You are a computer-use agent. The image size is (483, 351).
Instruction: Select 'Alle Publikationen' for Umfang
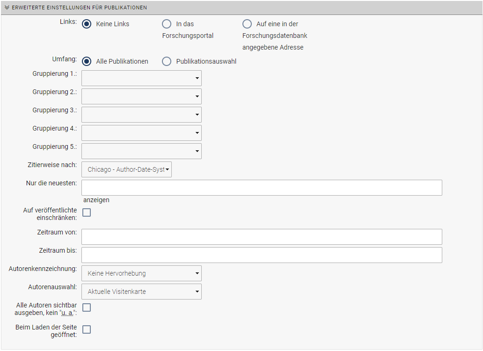(87, 61)
